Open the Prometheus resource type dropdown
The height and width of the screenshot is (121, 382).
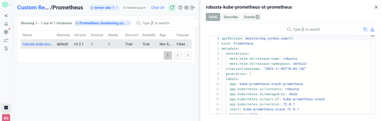pyautogui.click(x=129, y=23)
